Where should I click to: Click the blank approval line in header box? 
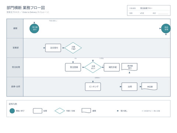(163, 14)
